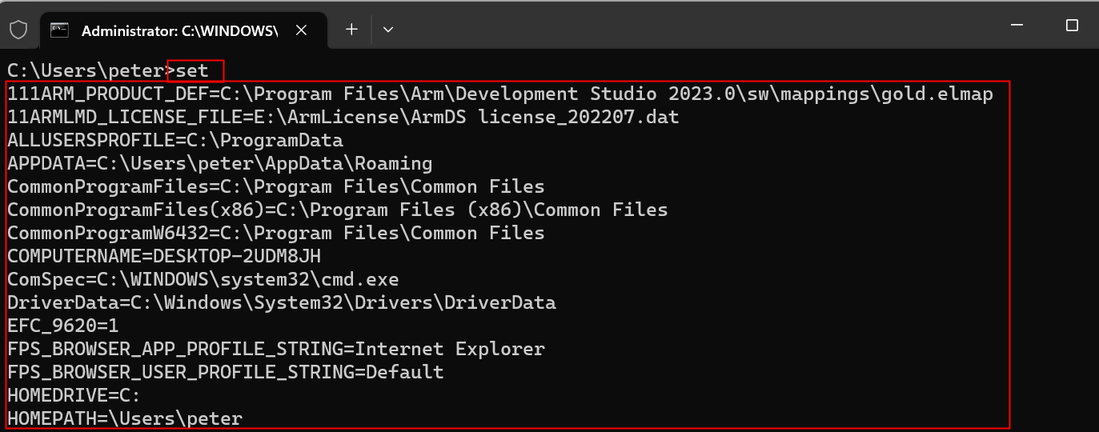Click the ALLUSERSPROFILE variable line

[174, 141]
